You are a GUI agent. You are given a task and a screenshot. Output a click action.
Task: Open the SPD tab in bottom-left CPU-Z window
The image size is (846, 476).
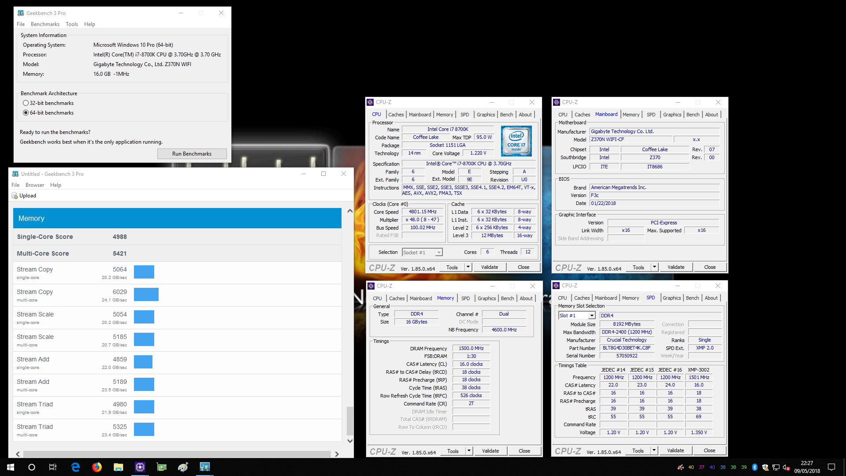465,298
